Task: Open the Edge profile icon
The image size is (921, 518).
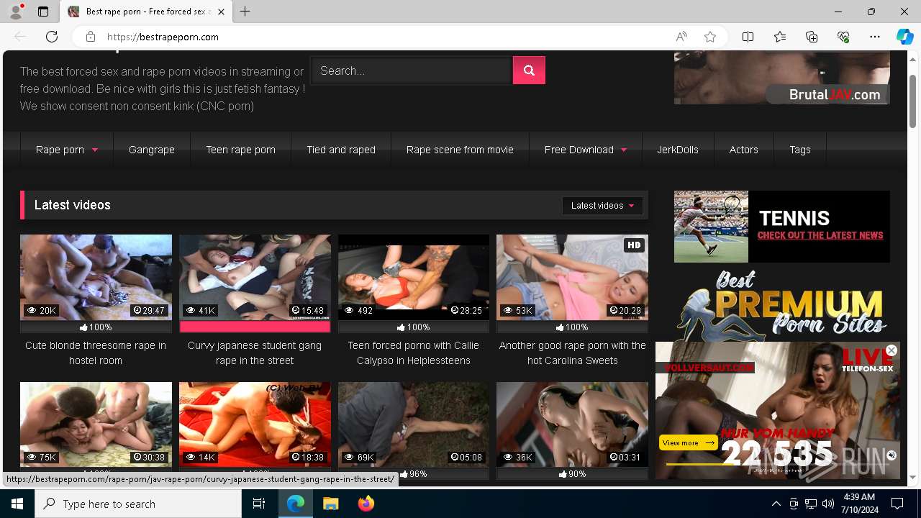Action: tap(16, 12)
